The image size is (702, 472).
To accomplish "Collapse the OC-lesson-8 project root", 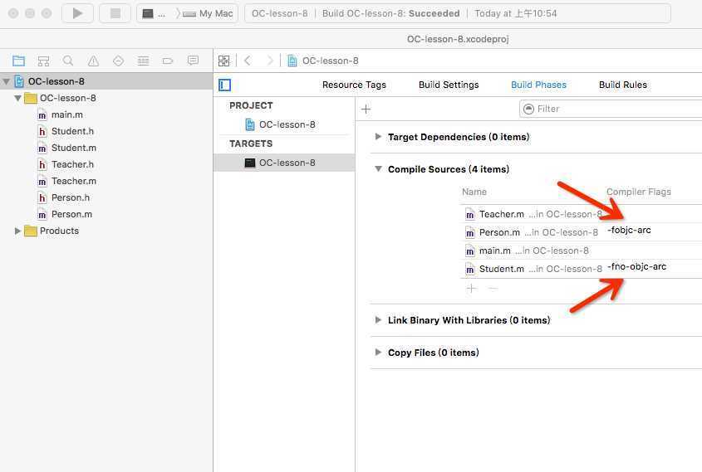I will 7,81.
